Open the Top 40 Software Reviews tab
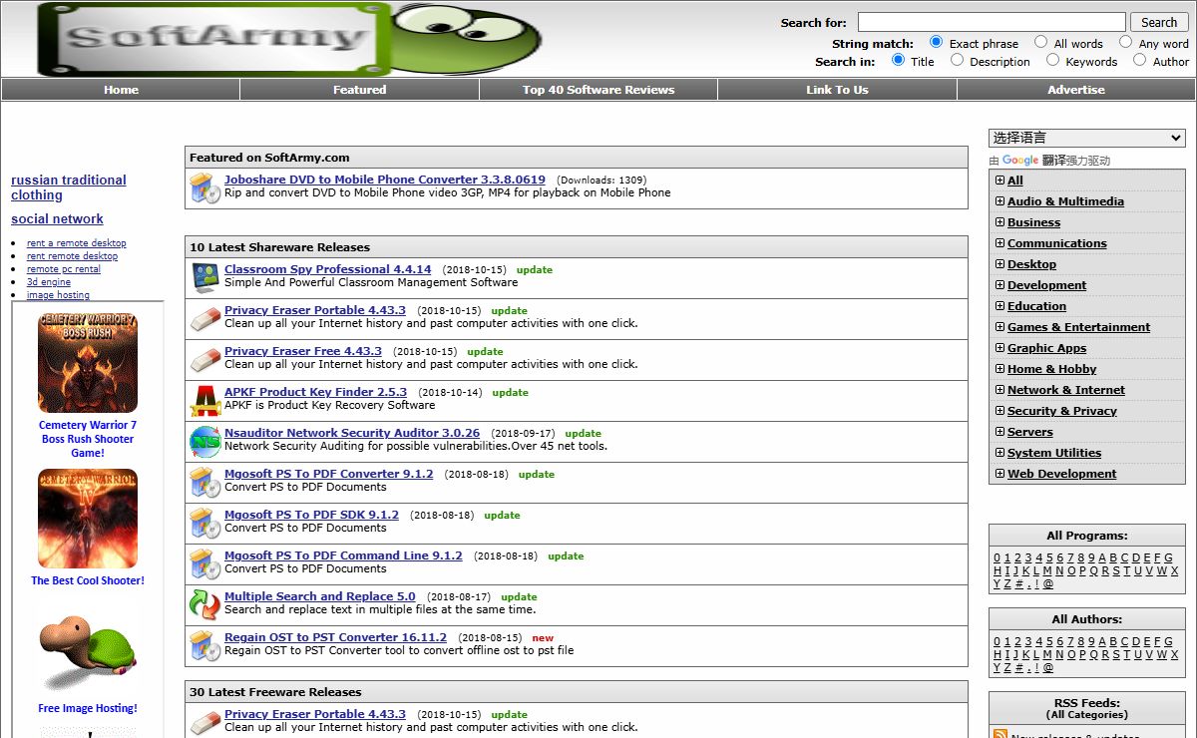1197x738 pixels. [598, 90]
